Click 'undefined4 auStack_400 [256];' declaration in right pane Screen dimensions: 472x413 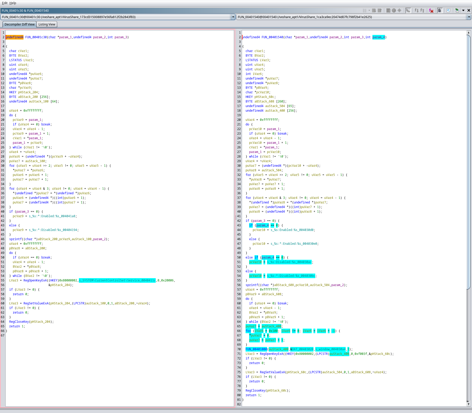click(x=271, y=111)
